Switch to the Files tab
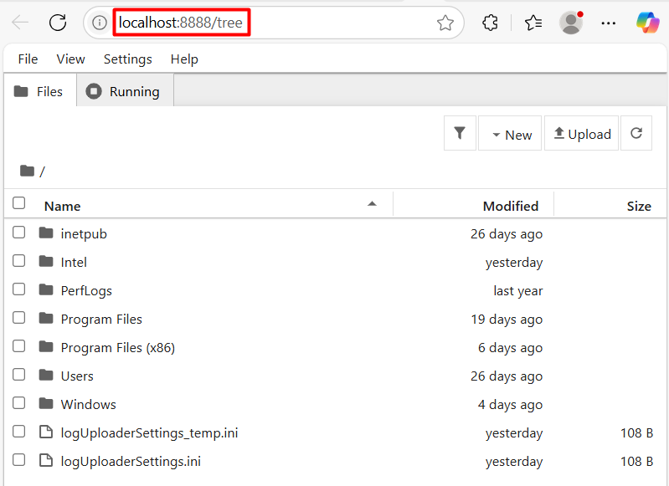Image resolution: width=669 pixels, height=486 pixels. (x=40, y=91)
